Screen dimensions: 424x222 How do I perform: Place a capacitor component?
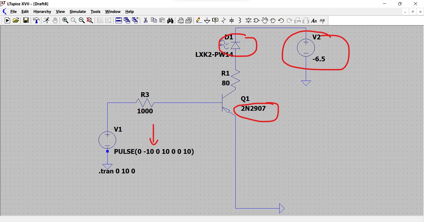tap(232, 20)
